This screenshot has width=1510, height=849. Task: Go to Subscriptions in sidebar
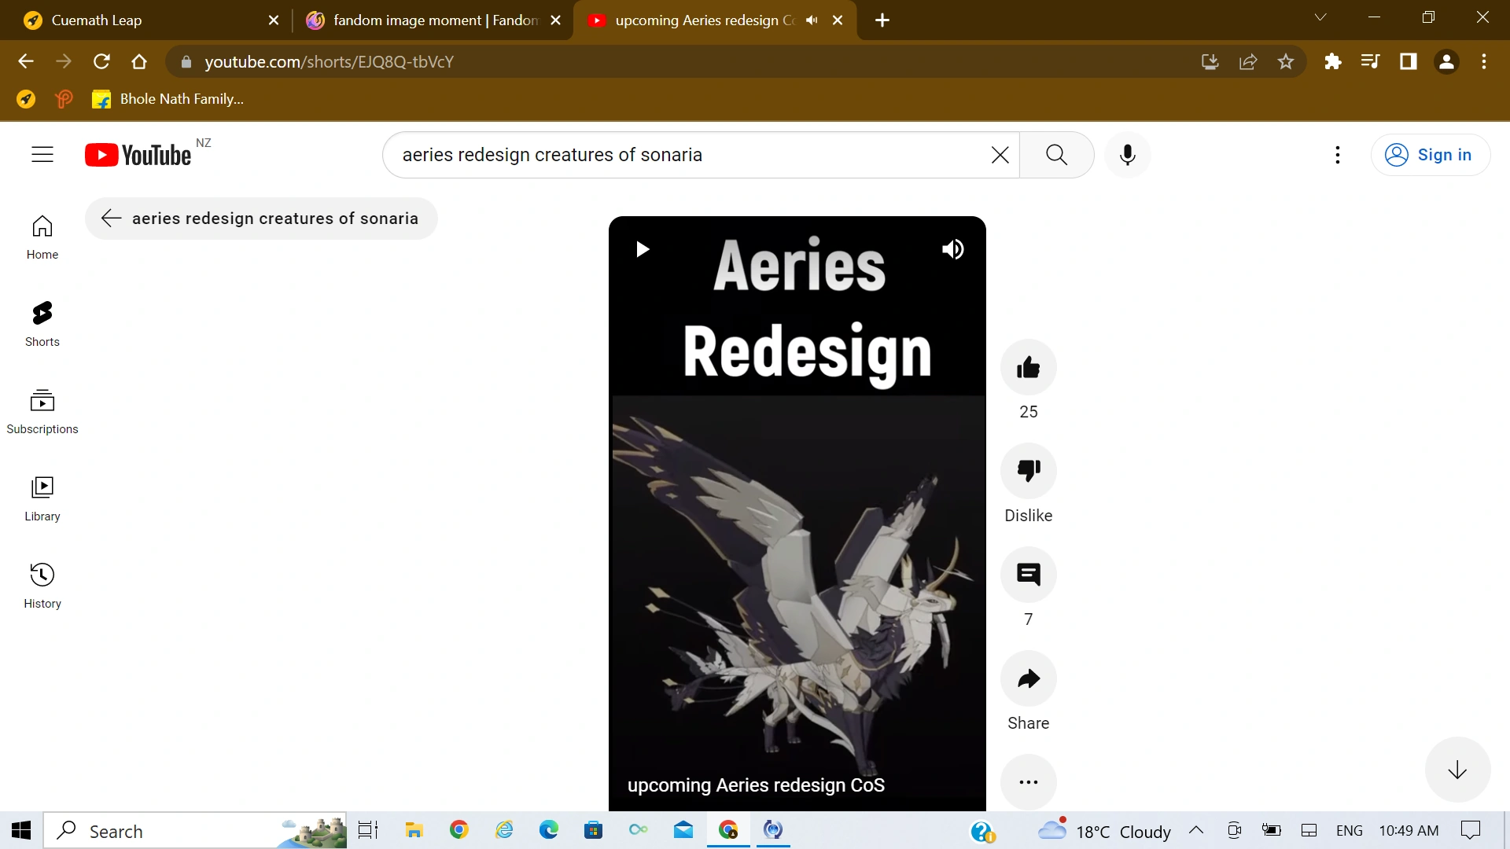[x=42, y=410]
